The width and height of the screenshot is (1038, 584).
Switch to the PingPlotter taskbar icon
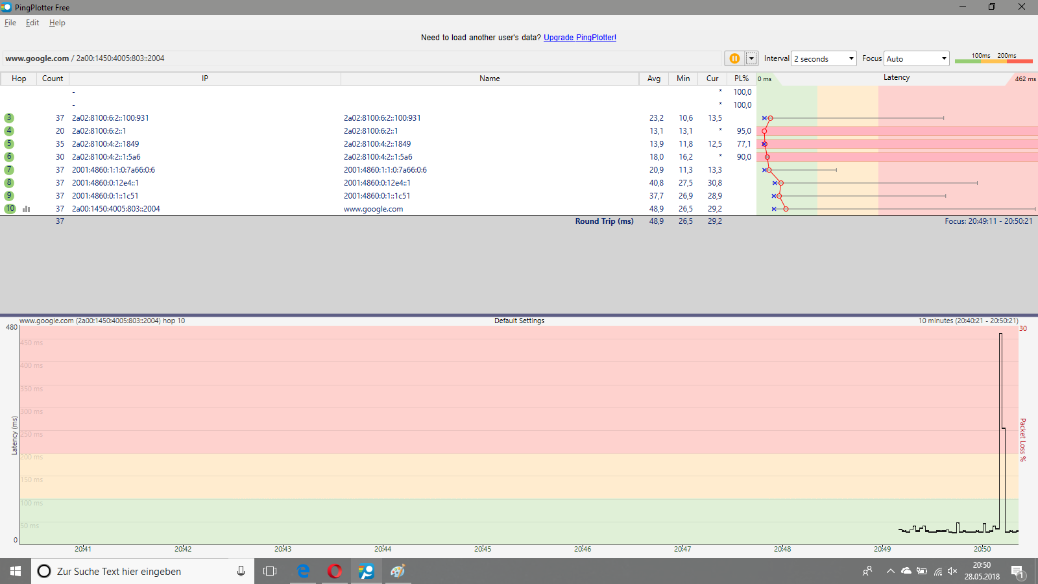[x=367, y=571]
